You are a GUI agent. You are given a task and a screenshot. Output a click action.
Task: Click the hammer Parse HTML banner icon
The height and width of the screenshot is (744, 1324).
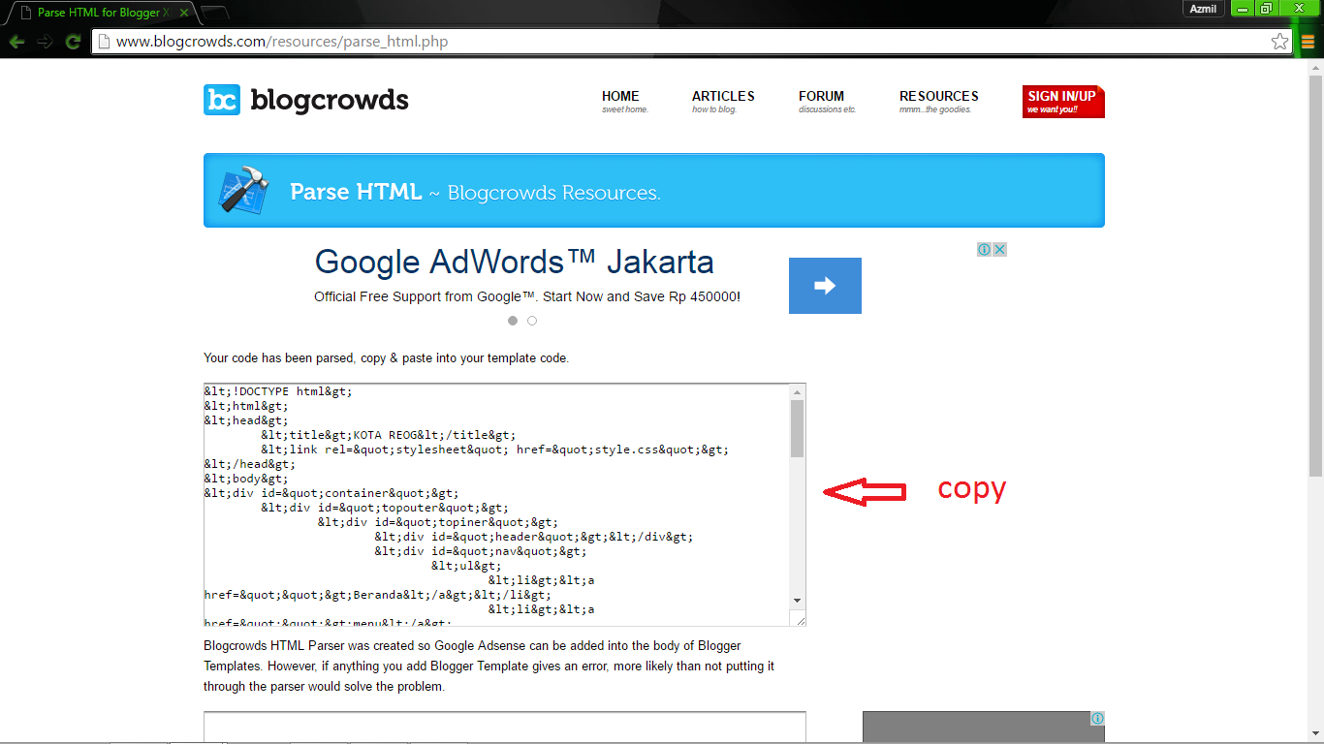[x=245, y=189]
